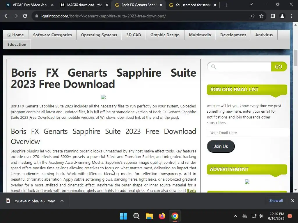Click the advertisement image placeholder
This screenshot has width=298, height=223.
coord(247,182)
